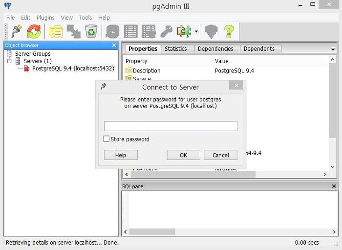Image resolution: width=342 pixels, height=250 pixels.
Task: Close the SQL pane
Action: pyautogui.click(x=334, y=186)
